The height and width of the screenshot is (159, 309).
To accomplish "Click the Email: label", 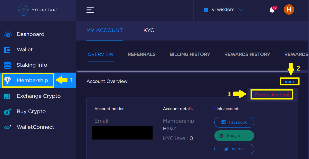I will pyautogui.click(x=102, y=121).
